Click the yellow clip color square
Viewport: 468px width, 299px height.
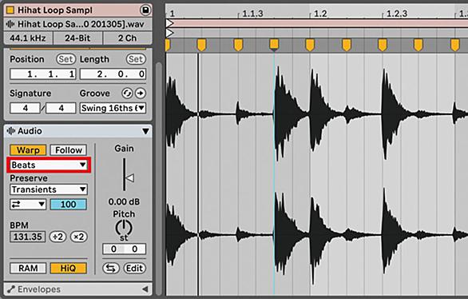pos(10,10)
